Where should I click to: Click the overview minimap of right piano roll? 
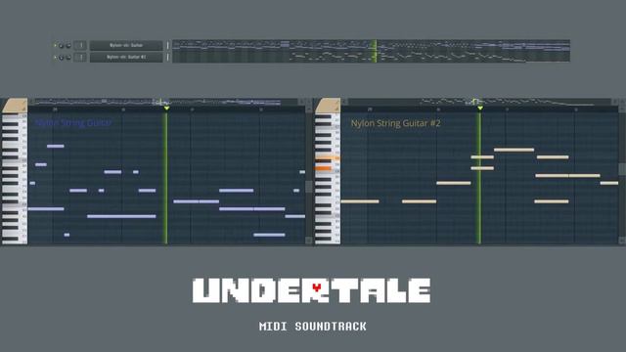(x=480, y=102)
